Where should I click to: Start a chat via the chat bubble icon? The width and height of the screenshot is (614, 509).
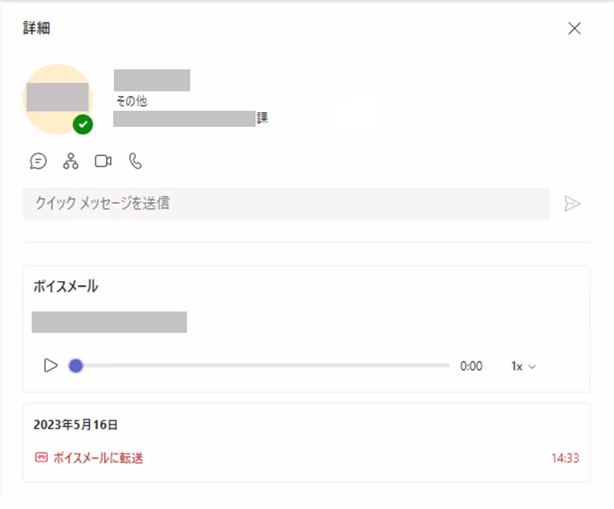click(x=38, y=161)
